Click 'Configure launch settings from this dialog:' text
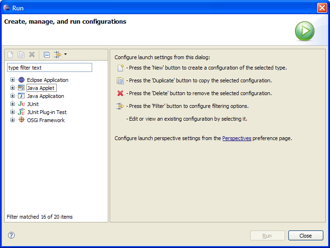Screen dimensions: 330x248 coord(162,57)
